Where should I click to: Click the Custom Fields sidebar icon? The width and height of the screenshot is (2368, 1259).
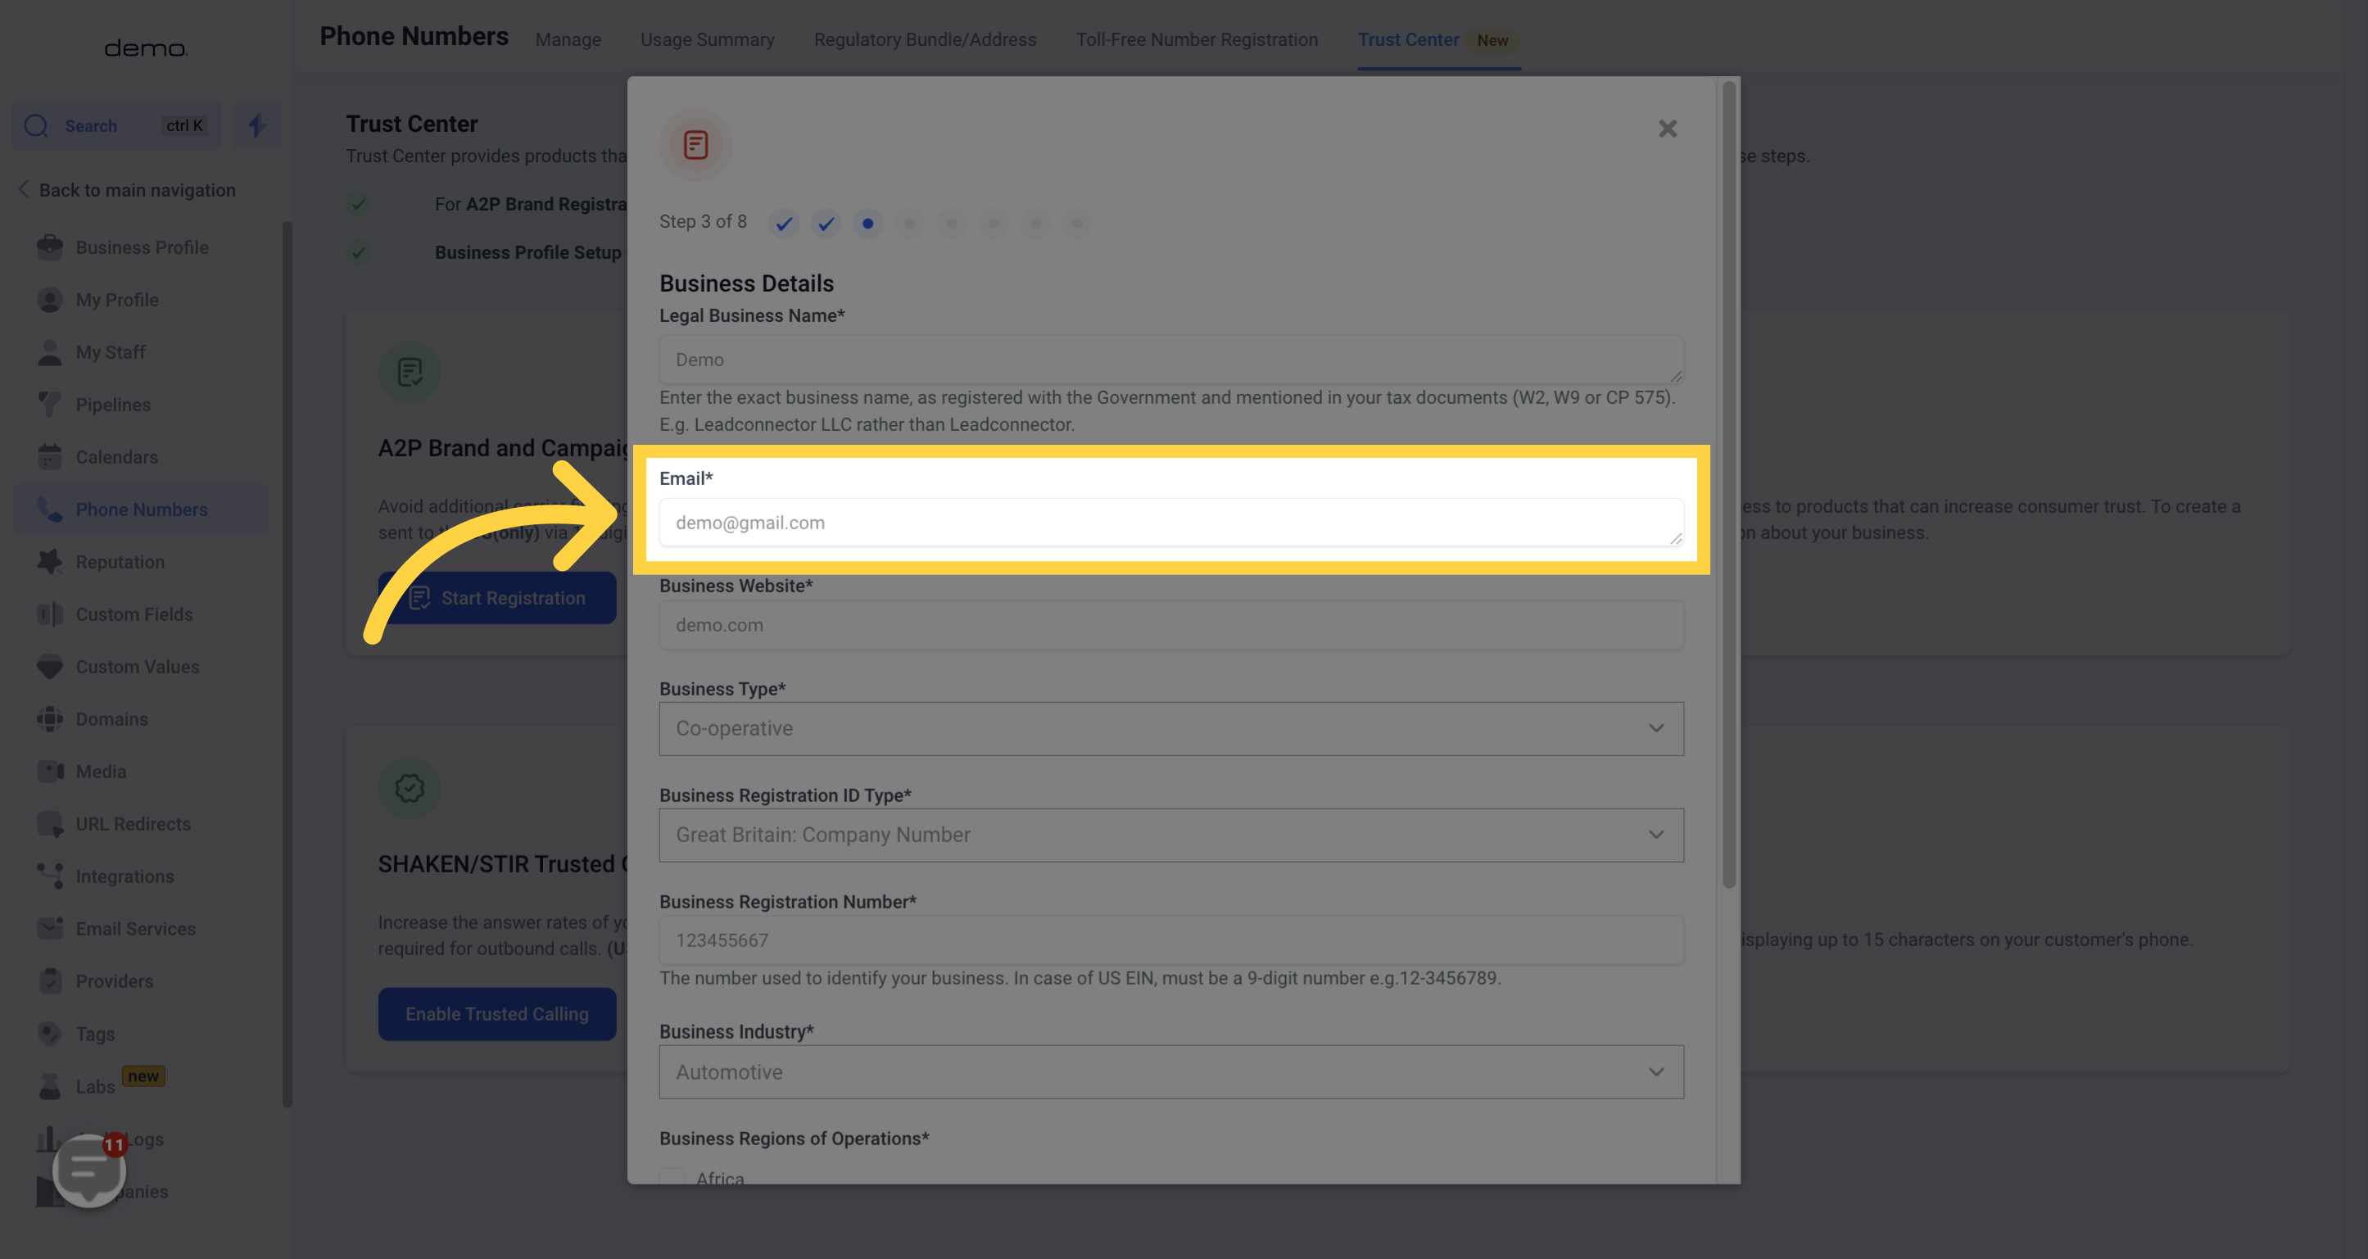[x=48, y=614]
